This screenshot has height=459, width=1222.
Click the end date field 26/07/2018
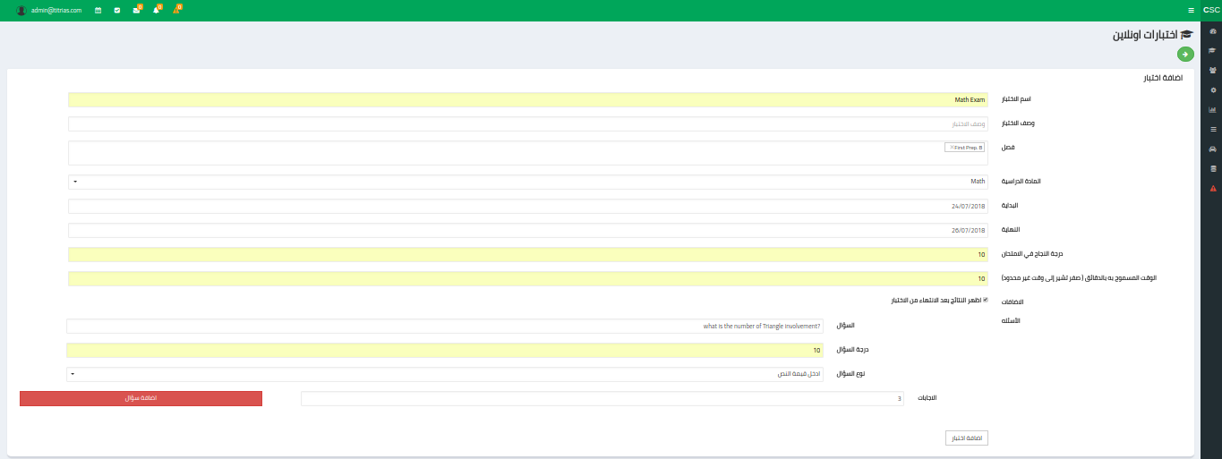pos(528,230)
